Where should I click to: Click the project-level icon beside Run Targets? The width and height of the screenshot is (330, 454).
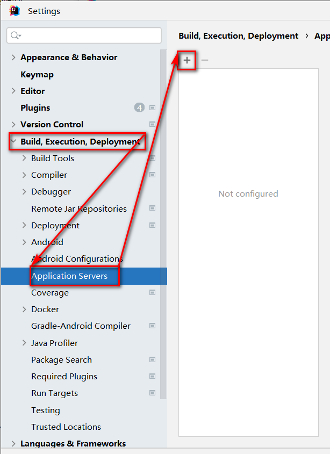153,393
